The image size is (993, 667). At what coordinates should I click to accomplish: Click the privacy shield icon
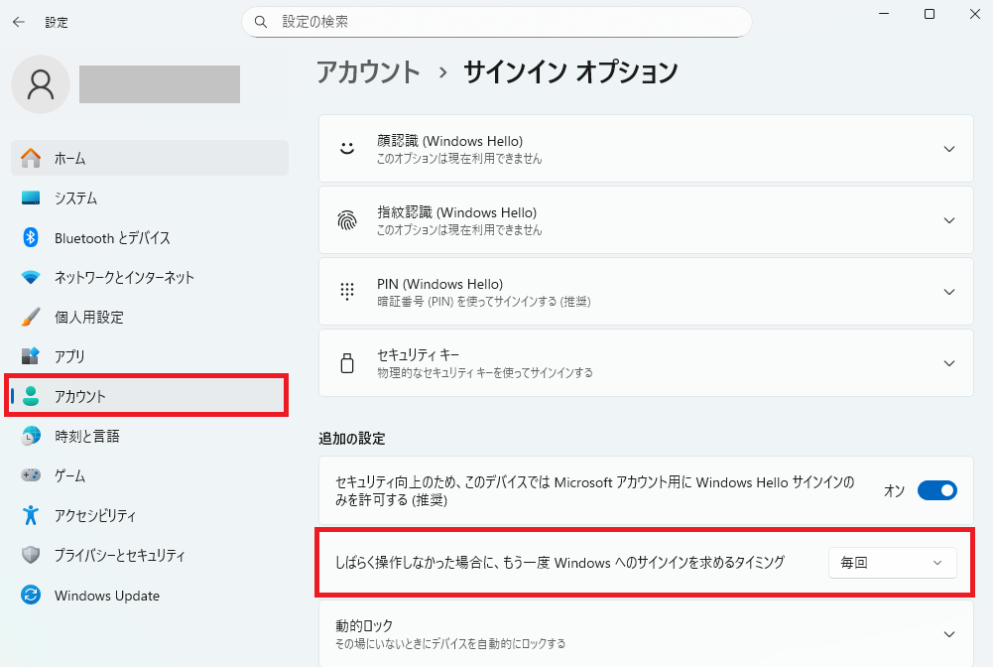31,555
